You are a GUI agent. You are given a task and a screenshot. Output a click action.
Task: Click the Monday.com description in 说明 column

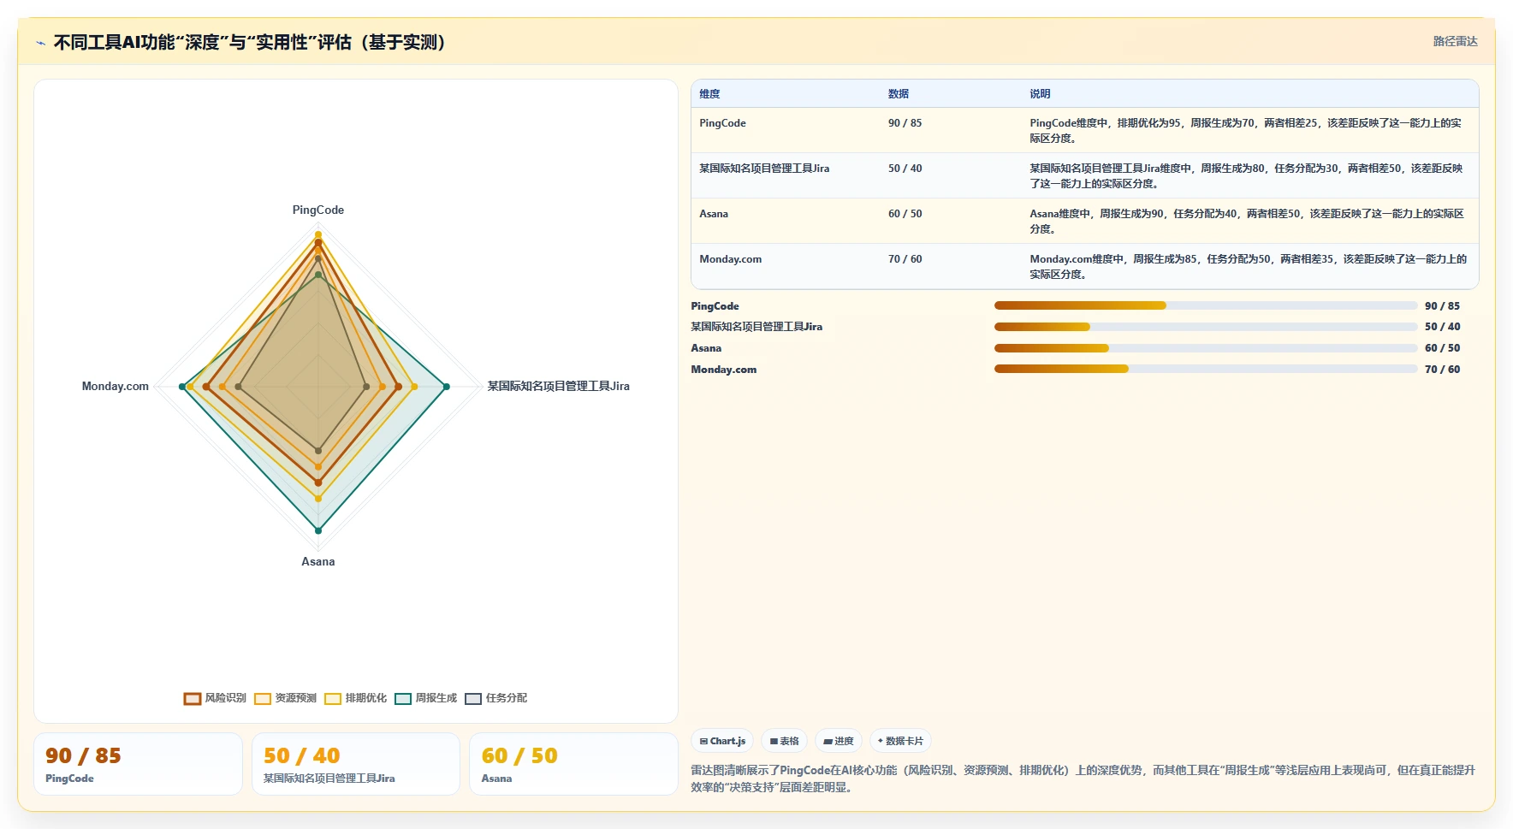[x=1249, y=267]
